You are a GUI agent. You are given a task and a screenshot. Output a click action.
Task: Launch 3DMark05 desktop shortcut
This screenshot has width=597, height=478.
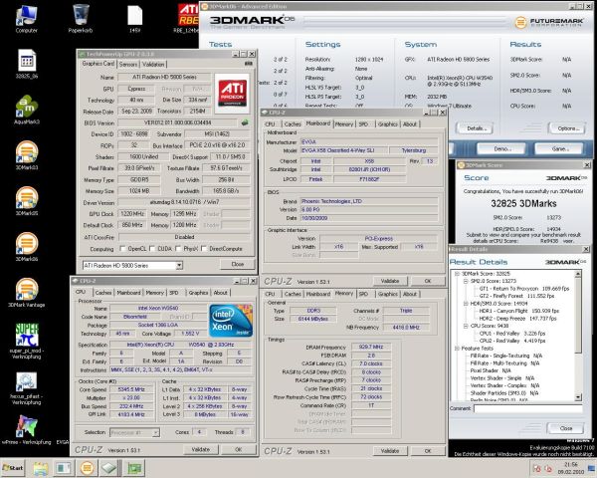(27, 201)
